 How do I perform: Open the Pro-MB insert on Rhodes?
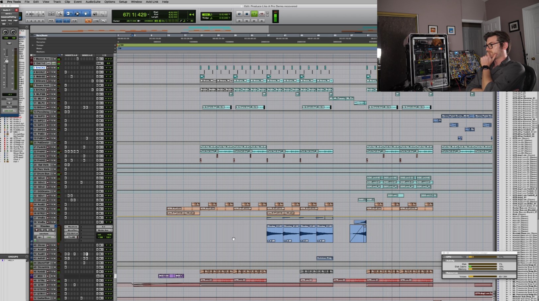[x=72, y=237]
